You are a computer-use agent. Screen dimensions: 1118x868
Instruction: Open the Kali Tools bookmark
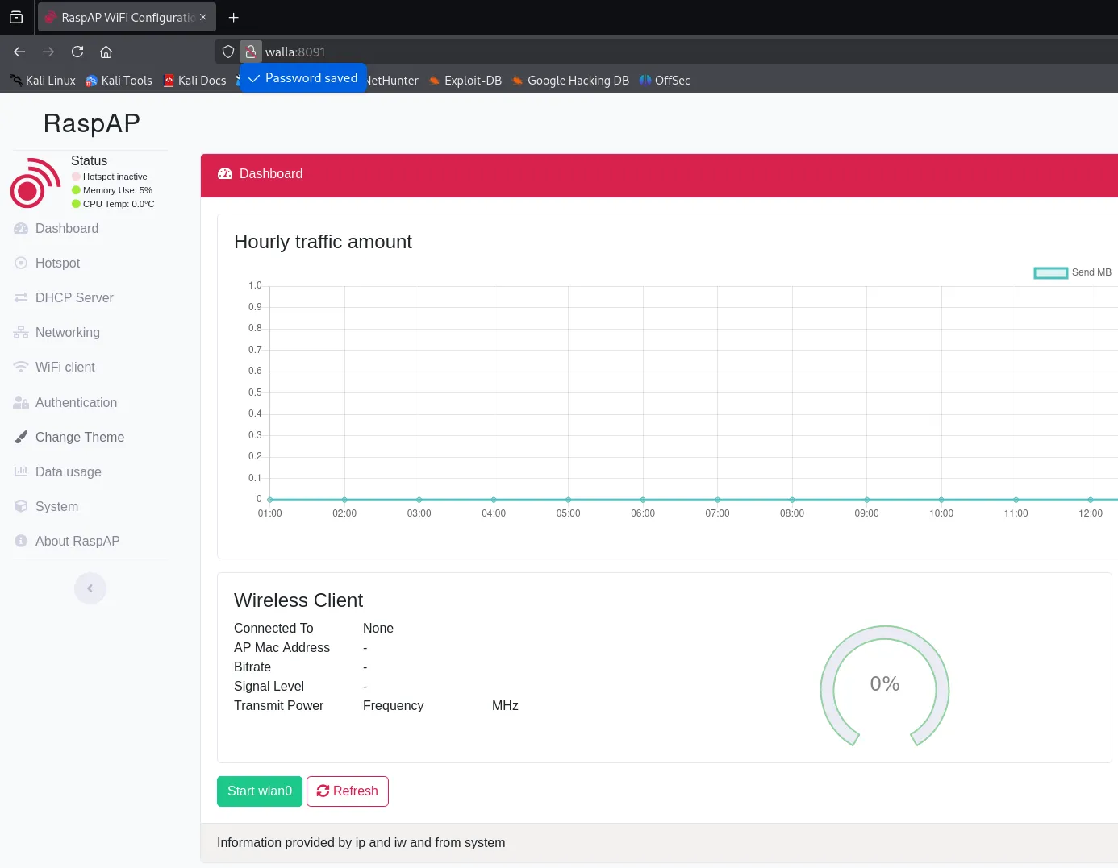click(119, 80)
